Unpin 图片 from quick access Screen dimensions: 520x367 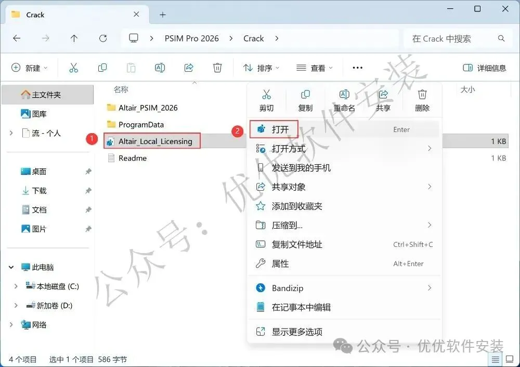(88, 229)
